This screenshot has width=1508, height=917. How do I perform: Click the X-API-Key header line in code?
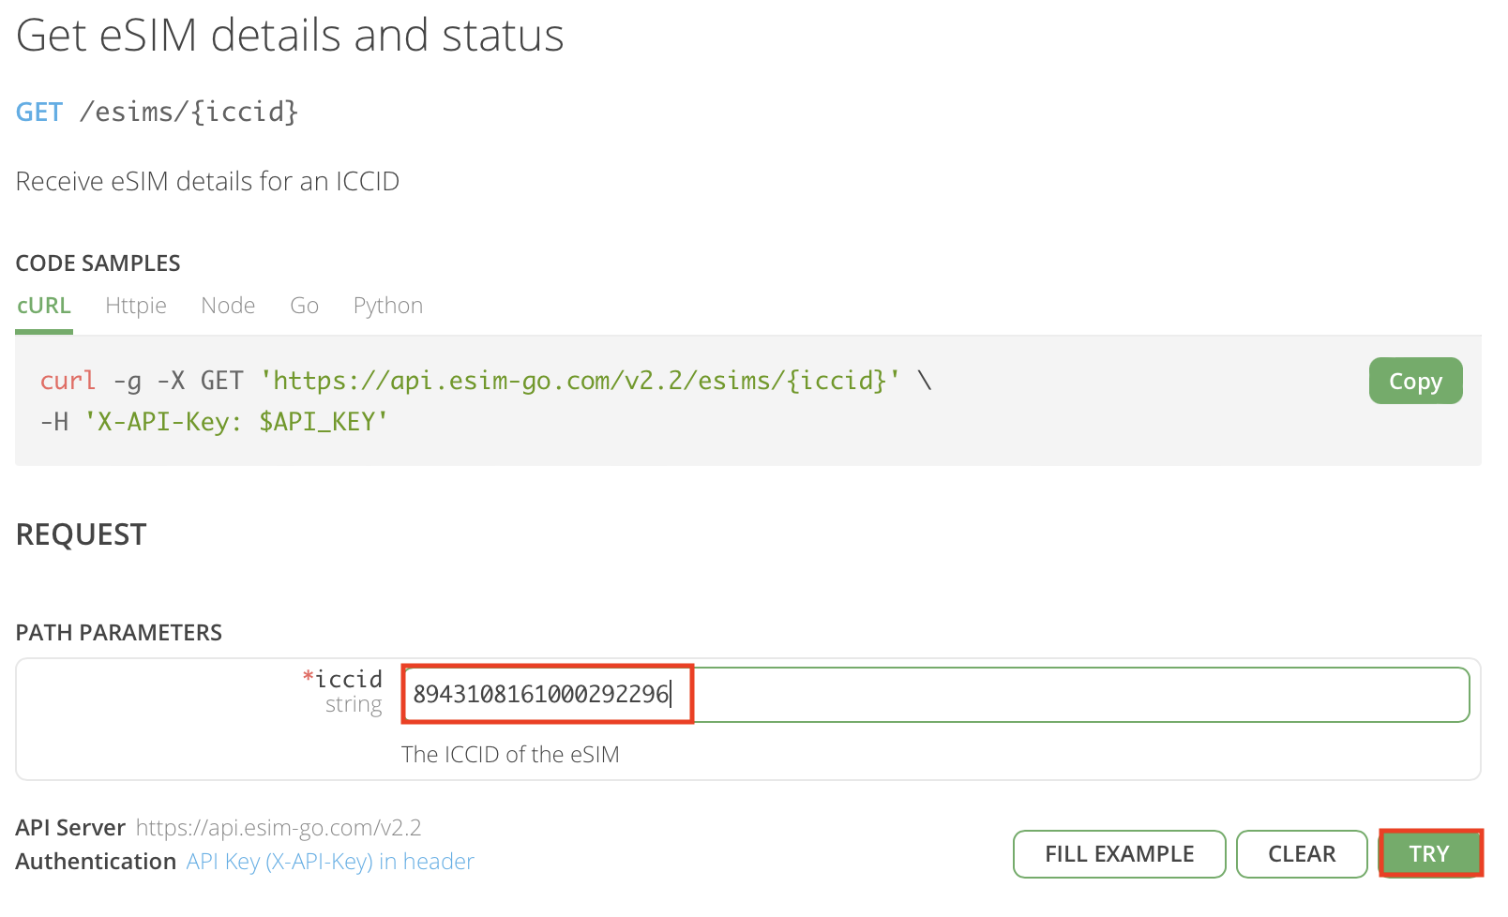coord(214,422)
